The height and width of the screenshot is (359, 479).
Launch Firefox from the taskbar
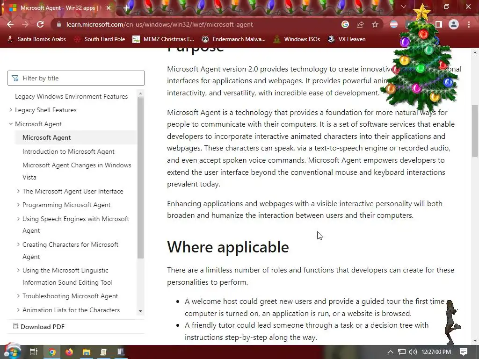coord(69,352)
